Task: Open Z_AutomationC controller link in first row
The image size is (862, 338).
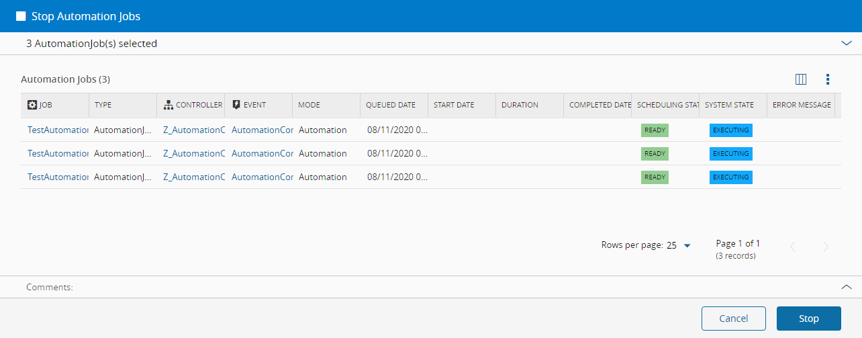Action: 194,130
